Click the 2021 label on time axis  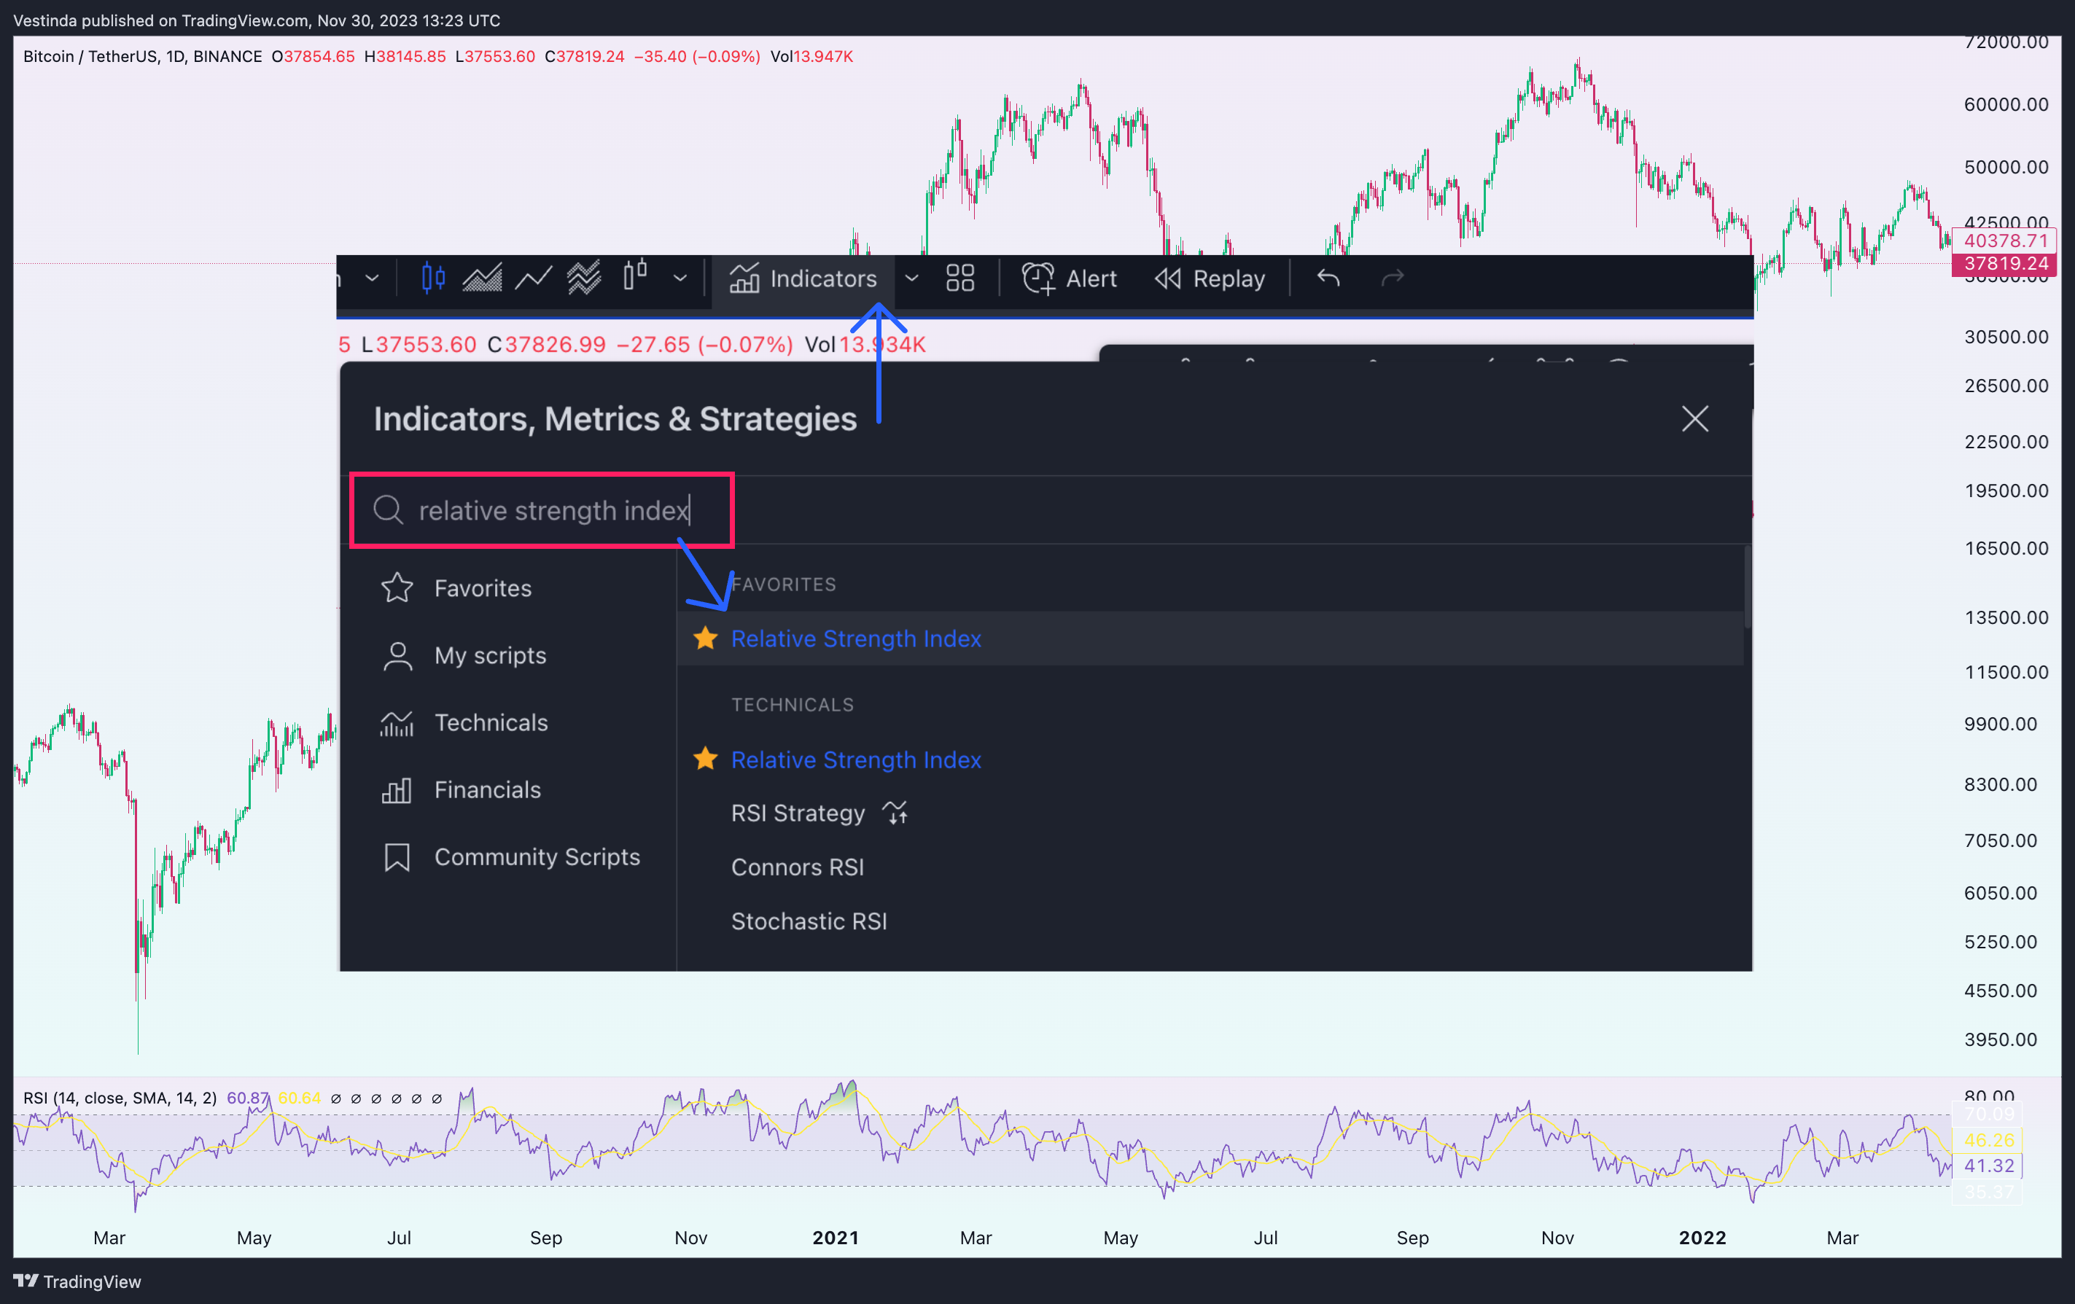[x=835, y=1238]
